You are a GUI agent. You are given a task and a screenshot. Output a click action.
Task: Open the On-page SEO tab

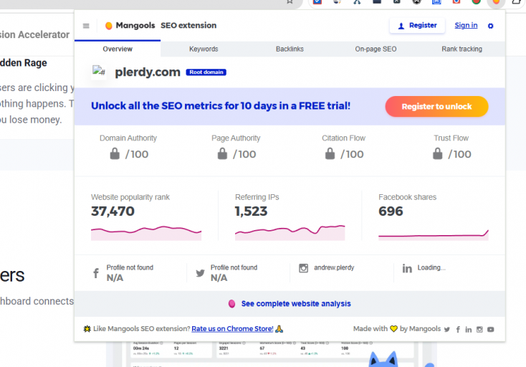[x=376, y=49]
